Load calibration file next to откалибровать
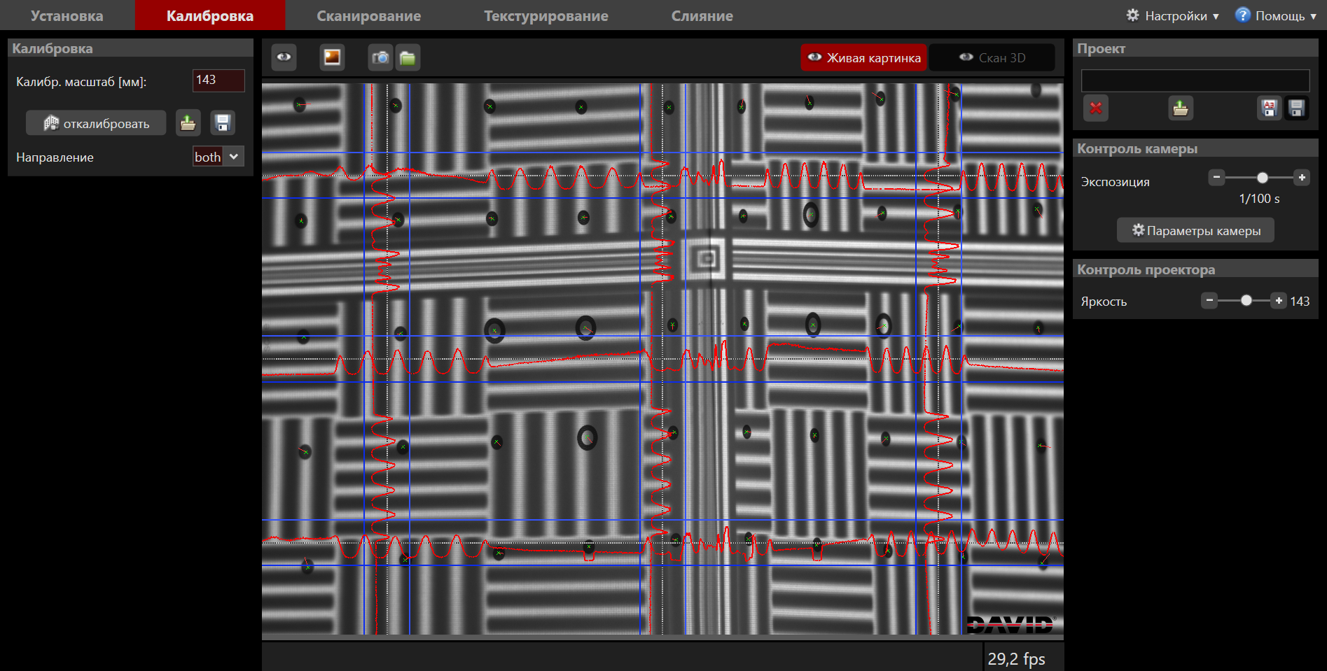 click(x=188, y=123)
